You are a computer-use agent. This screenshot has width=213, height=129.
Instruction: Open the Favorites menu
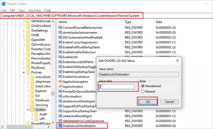pos(35,10)
